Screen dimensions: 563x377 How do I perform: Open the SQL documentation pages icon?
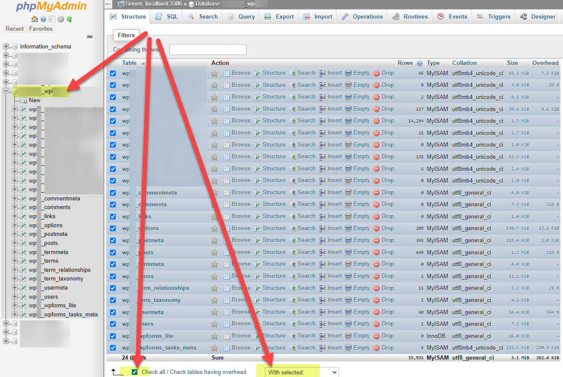[52, 19]
